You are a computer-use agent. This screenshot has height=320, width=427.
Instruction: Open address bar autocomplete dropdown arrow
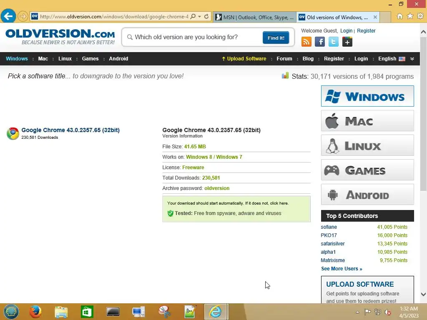(199, 17)
